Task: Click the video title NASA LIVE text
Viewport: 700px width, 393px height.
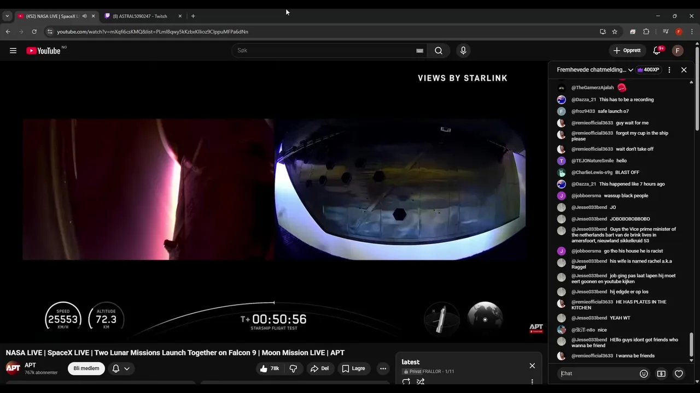Action: click(175, 353)
